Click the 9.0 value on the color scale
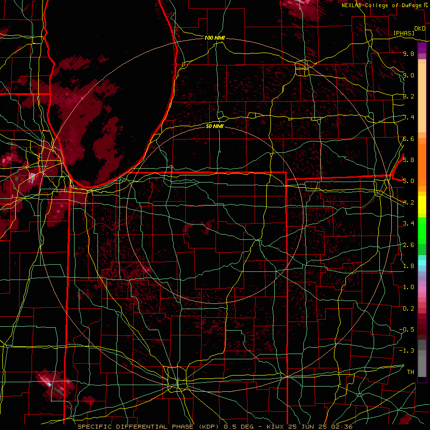The height and width of the screenshot is (430, 430). [x=408, y=75]
